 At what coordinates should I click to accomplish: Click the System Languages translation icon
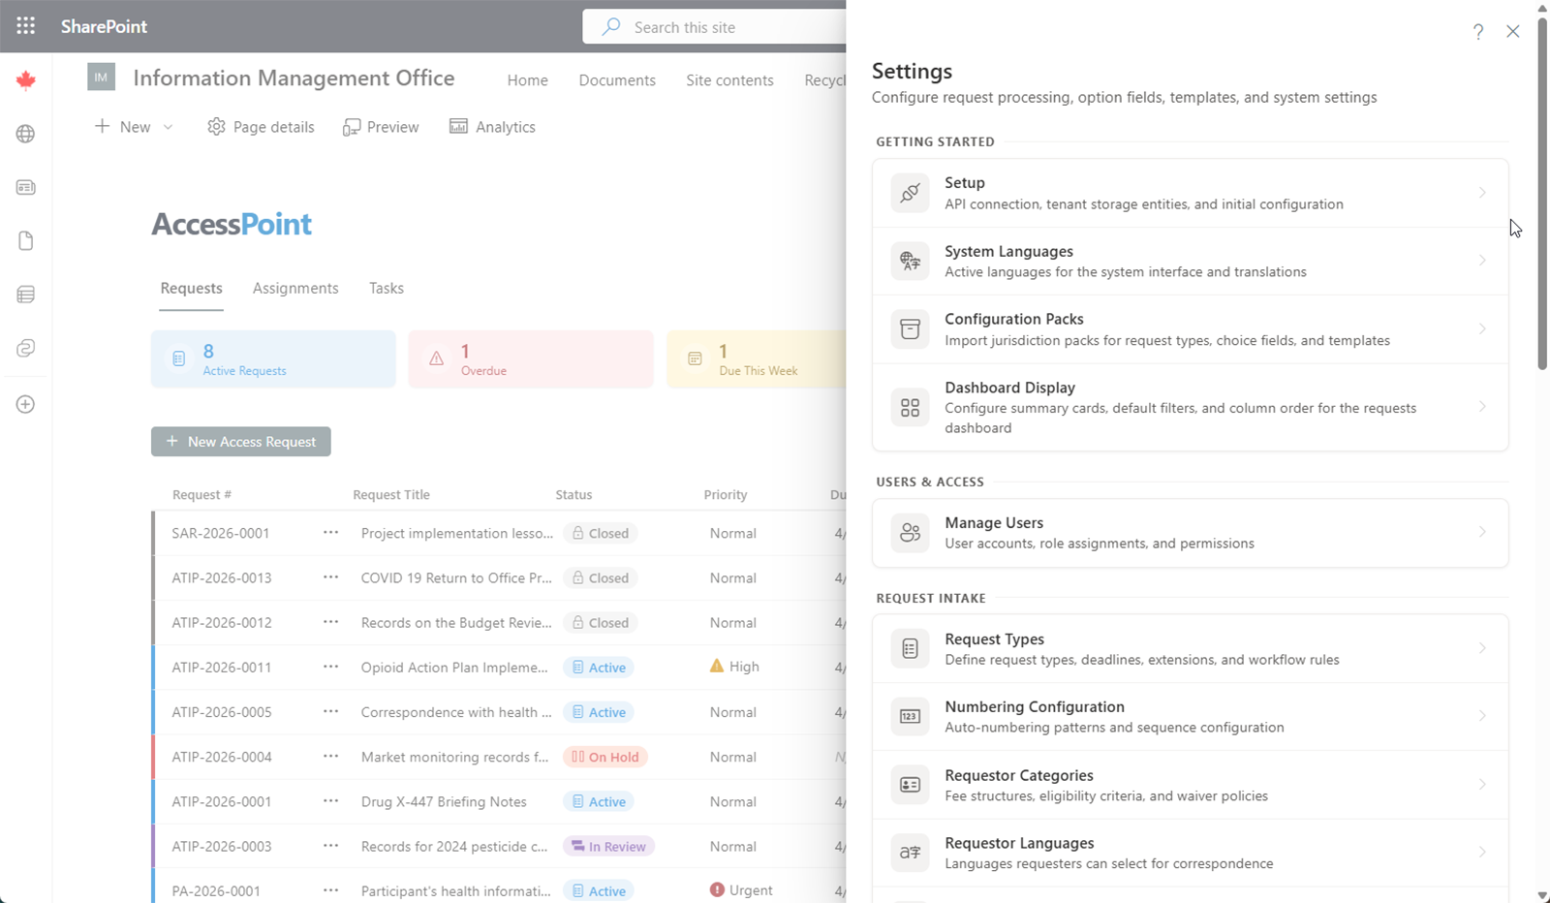(910, 261)
